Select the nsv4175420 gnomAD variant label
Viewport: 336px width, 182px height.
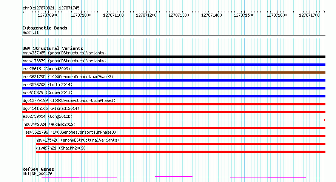[77, 140]
